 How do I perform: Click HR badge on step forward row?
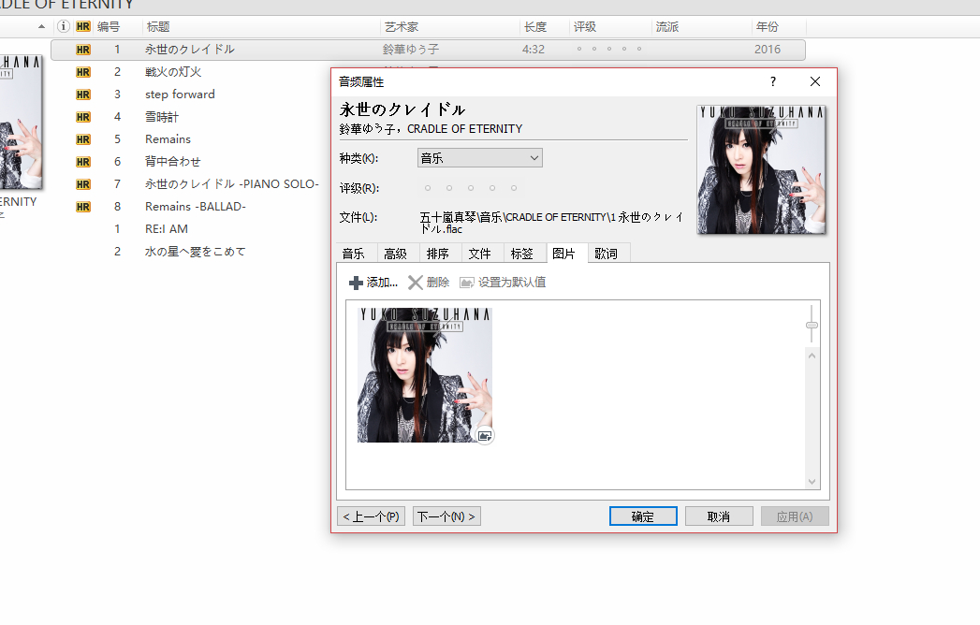click(83, 94)
